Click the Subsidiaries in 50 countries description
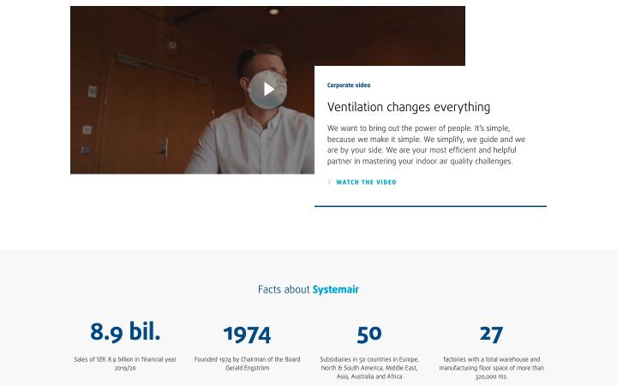Image resolution: width=617 pixels, height=385 pixels. [x=369, y=368]
